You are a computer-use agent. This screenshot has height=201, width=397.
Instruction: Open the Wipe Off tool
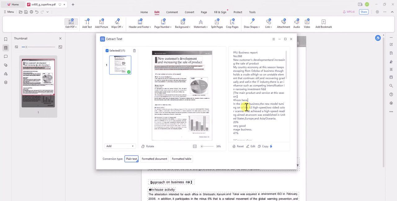coord(117,23)
